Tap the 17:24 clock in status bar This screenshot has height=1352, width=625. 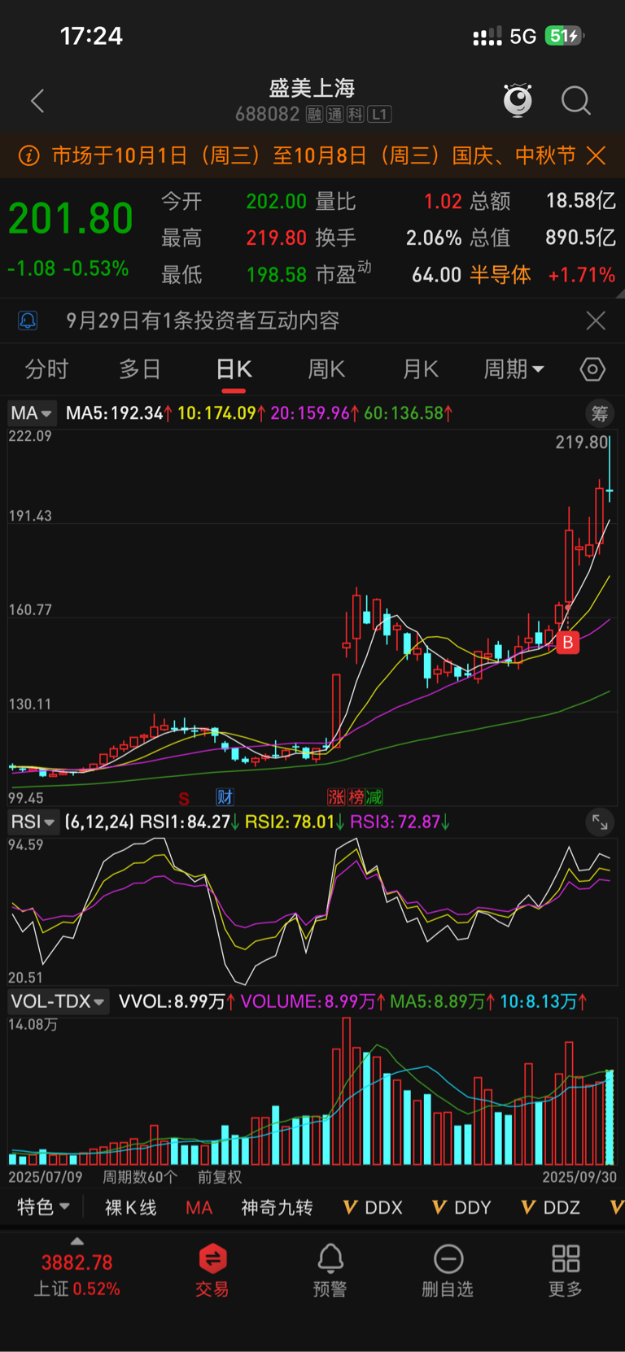click(91, 36)
